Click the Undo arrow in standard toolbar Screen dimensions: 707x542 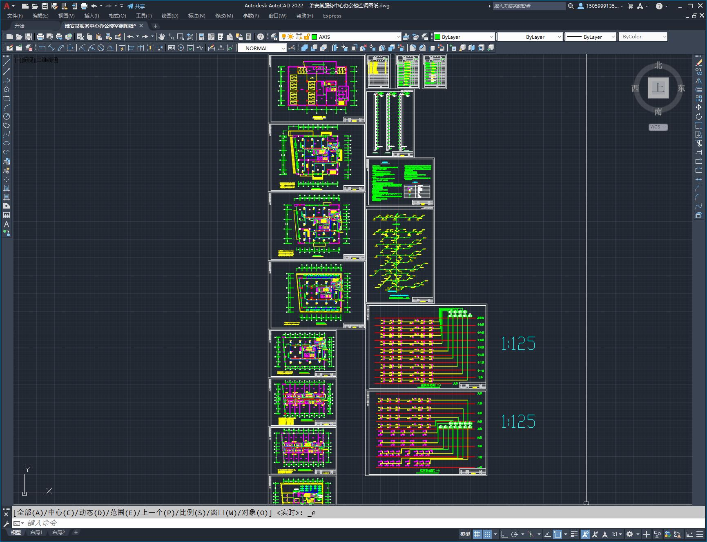tap(130, 37)
